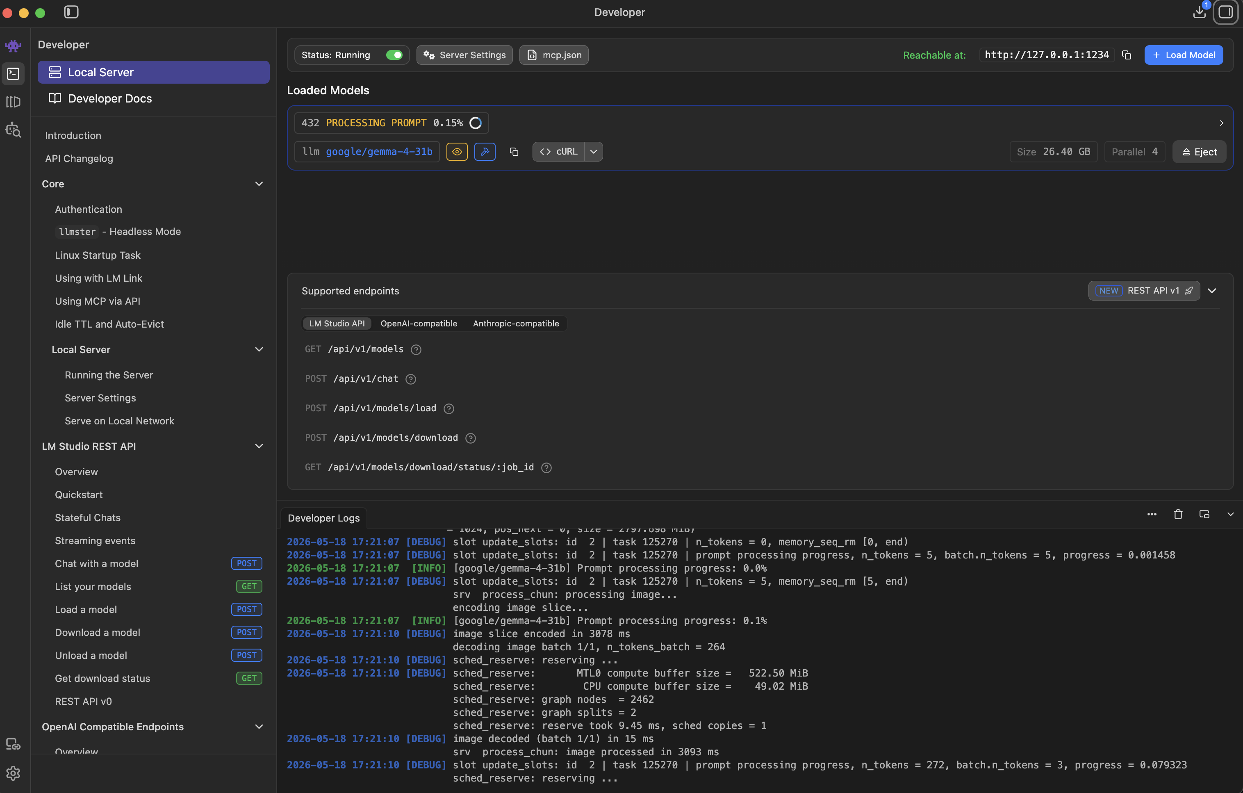Open help for POST /api/v1/chat
The width and height of the screenshot is (1243, 793).
411,379
